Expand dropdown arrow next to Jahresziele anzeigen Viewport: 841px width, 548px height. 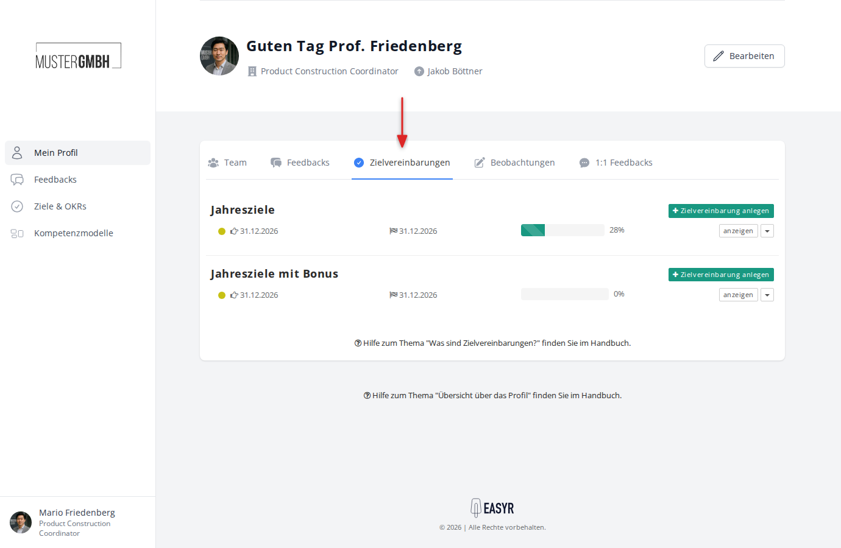767,231
